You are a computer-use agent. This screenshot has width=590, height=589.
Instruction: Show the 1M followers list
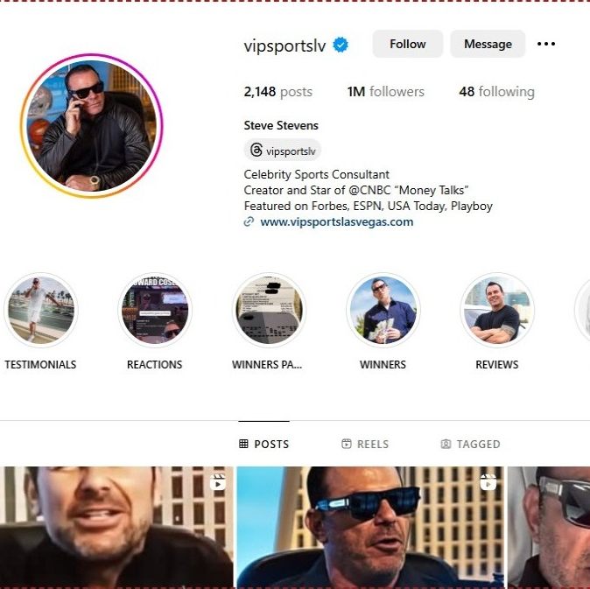pyautogui.click(x=386, y=91)
